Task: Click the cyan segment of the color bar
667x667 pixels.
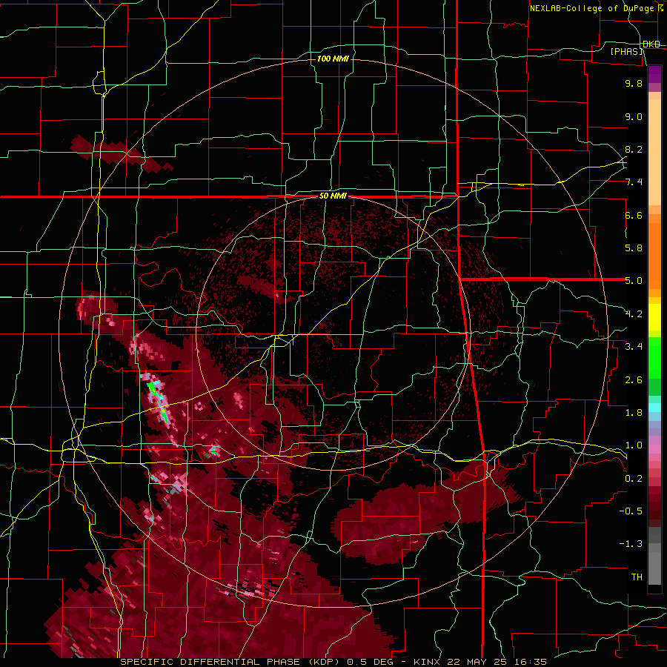Action: (654, 408)
